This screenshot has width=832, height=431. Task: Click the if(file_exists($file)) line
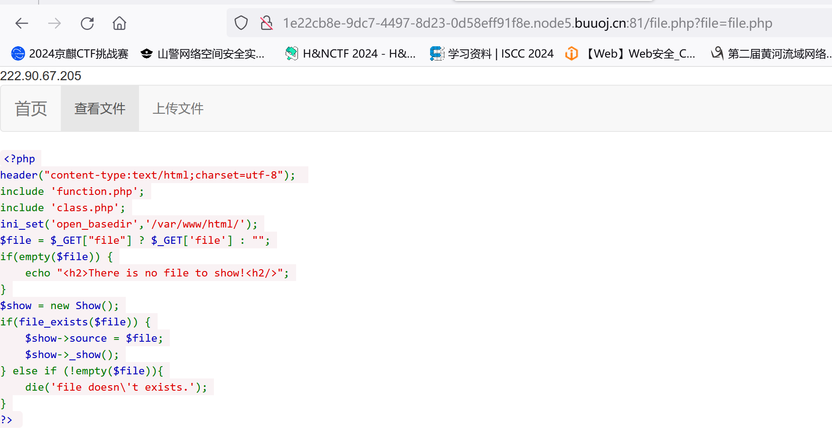pos(75,322)
